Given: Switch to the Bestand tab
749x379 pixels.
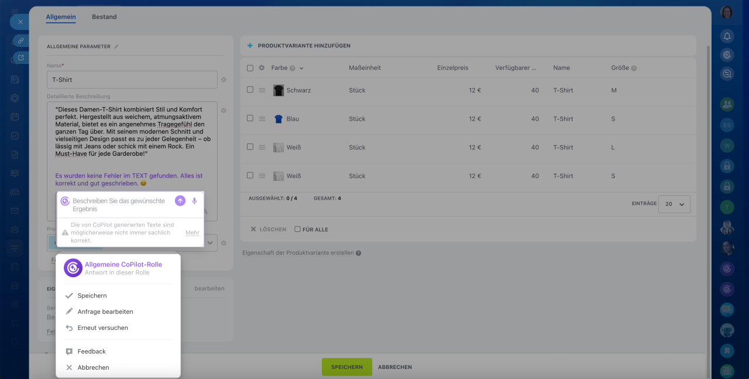Looking at the screenshot, I should pyautogui.click(x=104, y=17).
